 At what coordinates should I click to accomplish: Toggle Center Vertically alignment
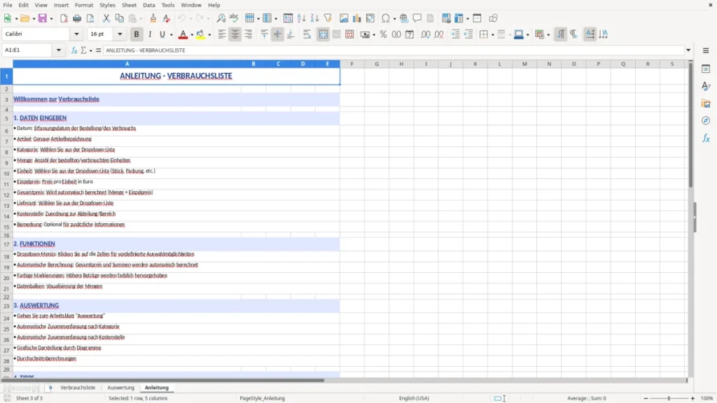[x=277, y=34]
